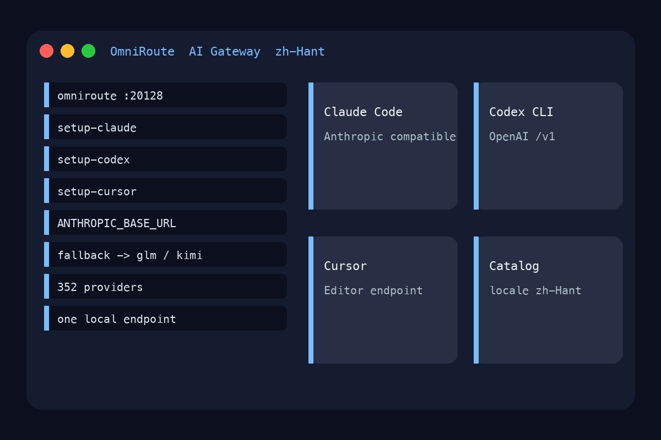Click the zh-Hant label in the title
The image size is (661, 440).
(300, 52)
